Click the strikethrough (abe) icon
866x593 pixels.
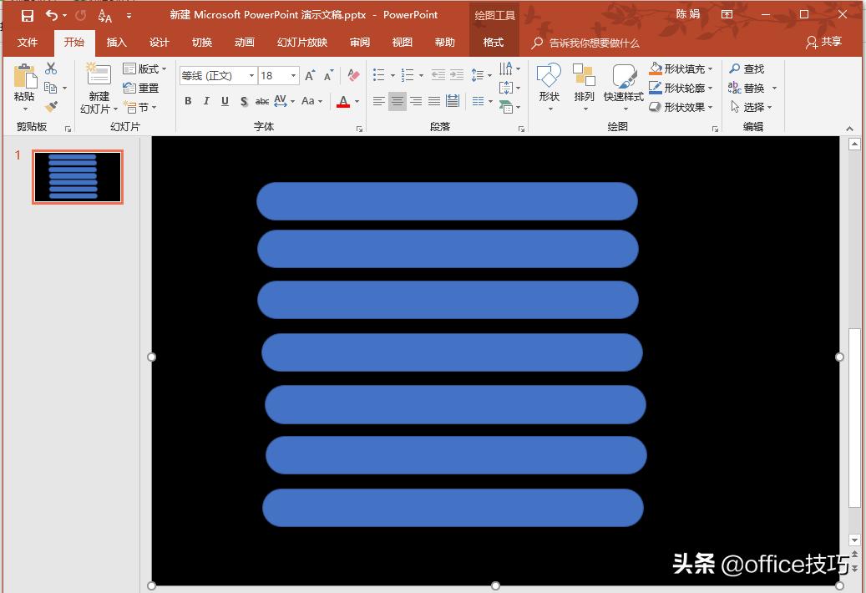(261, 101)
